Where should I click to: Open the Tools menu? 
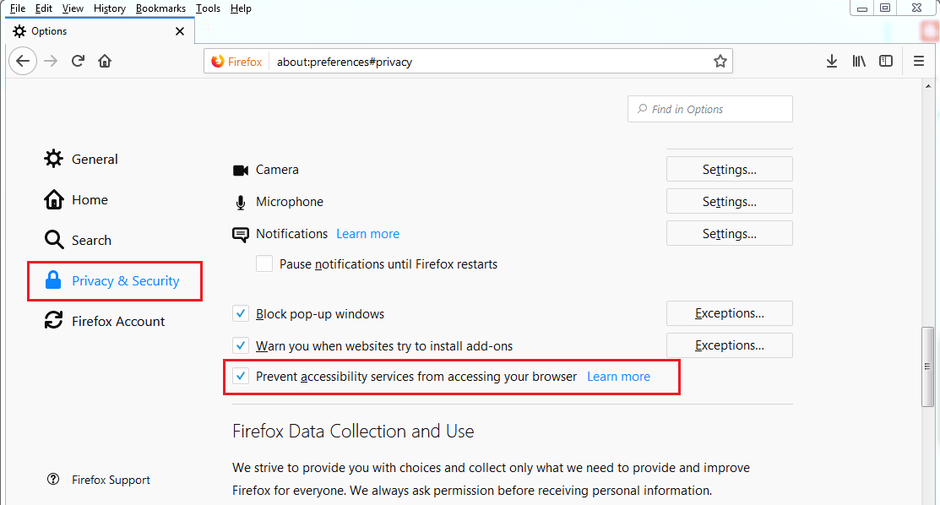tap(208, 8)
